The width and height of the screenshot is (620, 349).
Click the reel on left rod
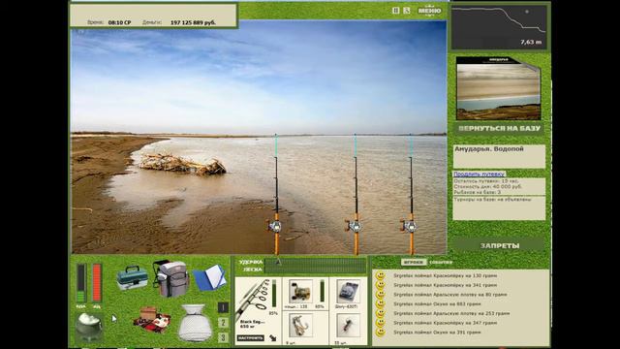point(274,226)
